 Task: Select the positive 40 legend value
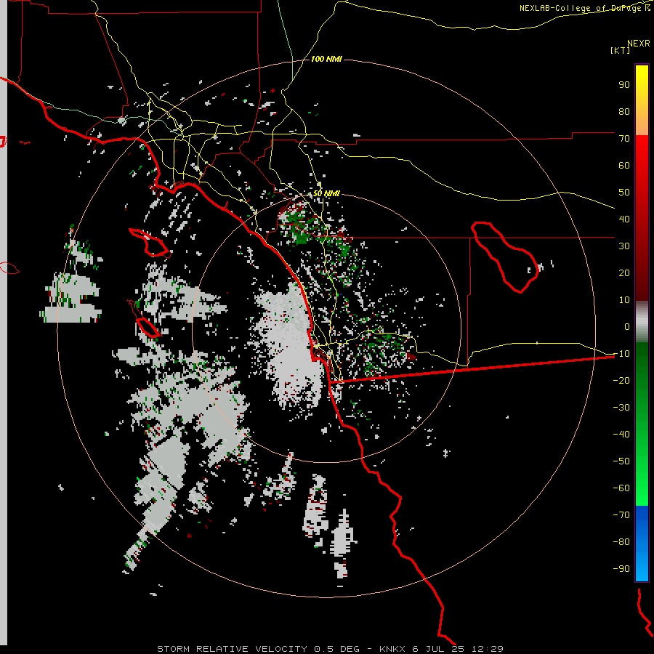624,219
